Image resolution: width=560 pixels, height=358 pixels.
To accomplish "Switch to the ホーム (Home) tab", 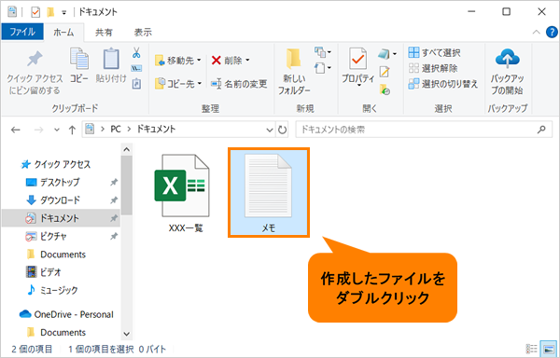I will [63, 33].
